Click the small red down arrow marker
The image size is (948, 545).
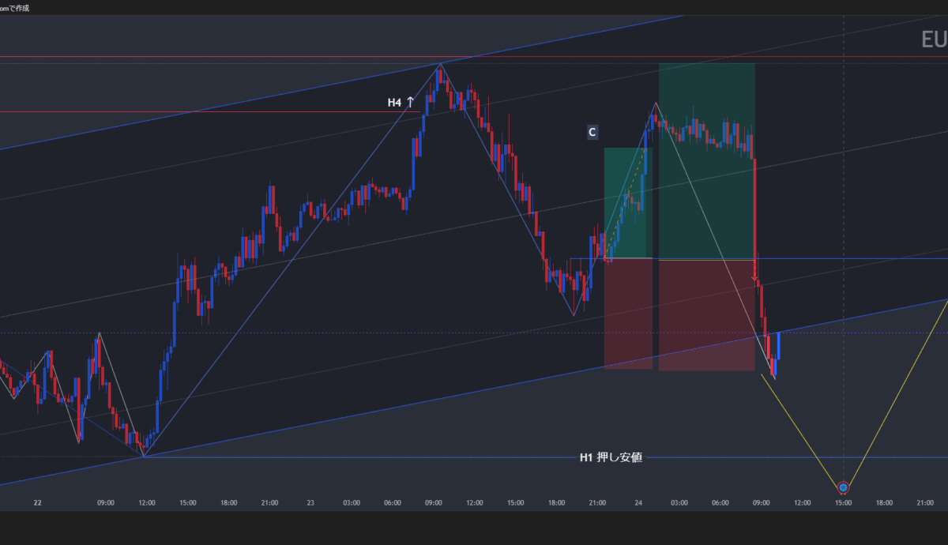(754, 278)
